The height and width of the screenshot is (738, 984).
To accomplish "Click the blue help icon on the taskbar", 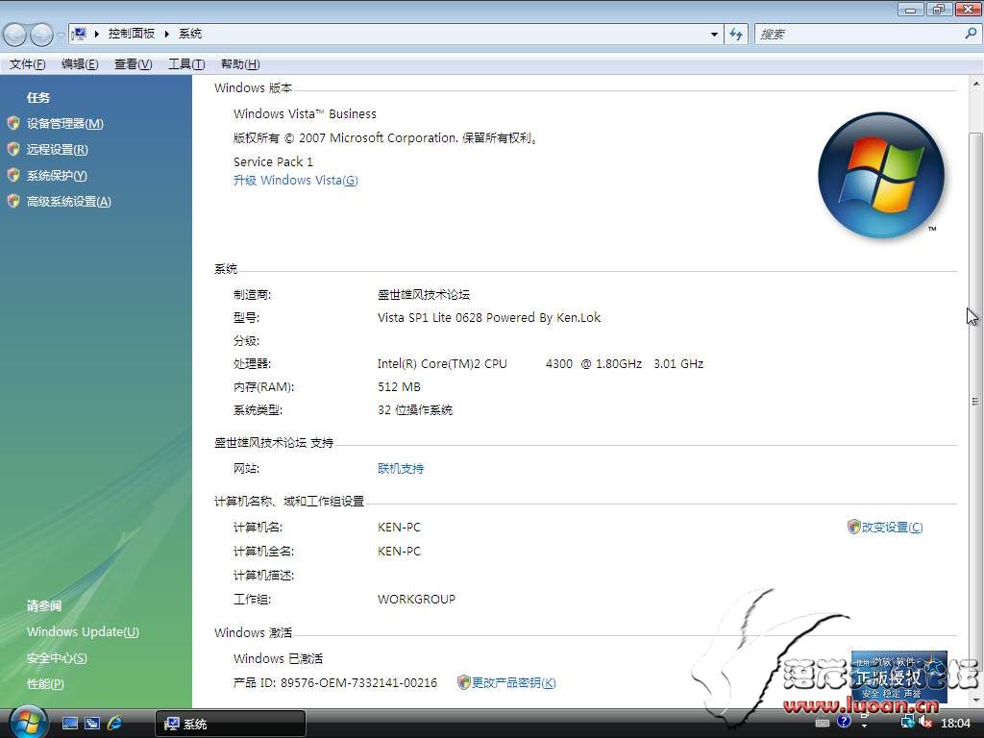I will click(844, 721).
